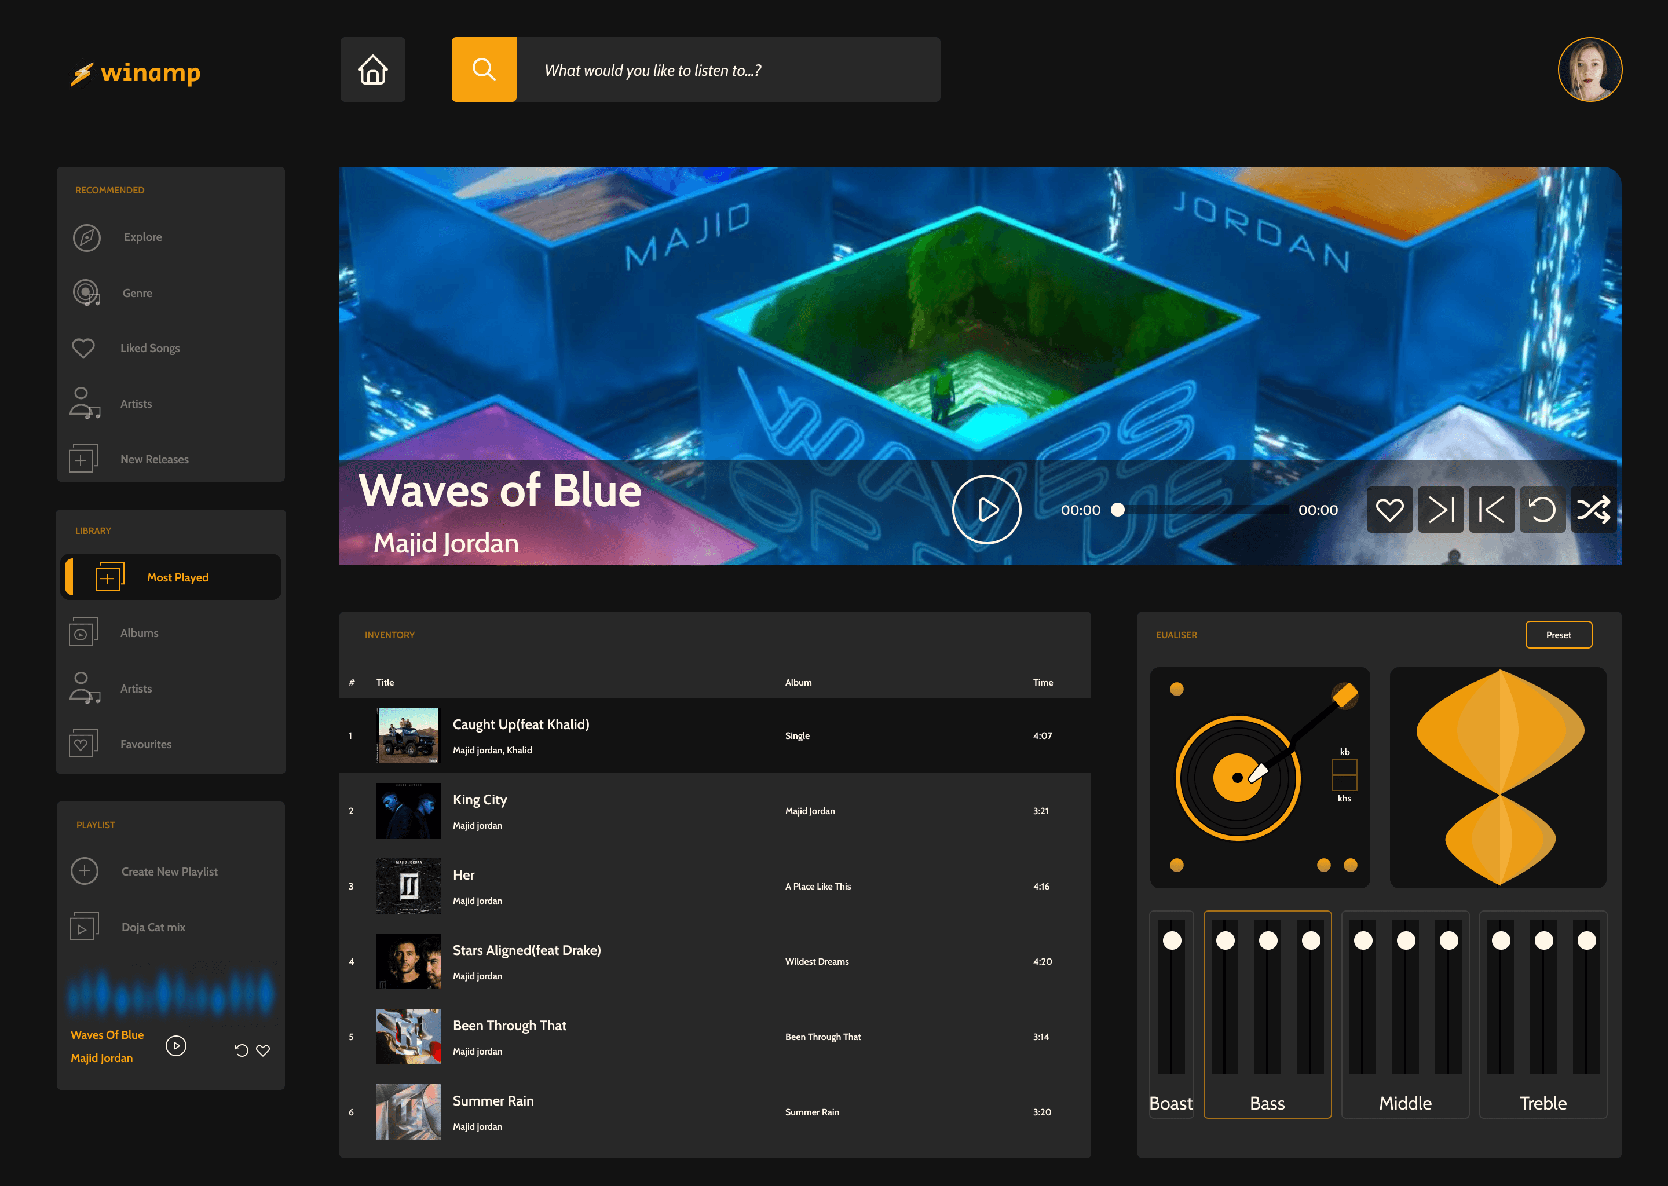Click the Preset button in equalizer
The height and width of the screenshot is (1186, 1668).
point(1559,635)
